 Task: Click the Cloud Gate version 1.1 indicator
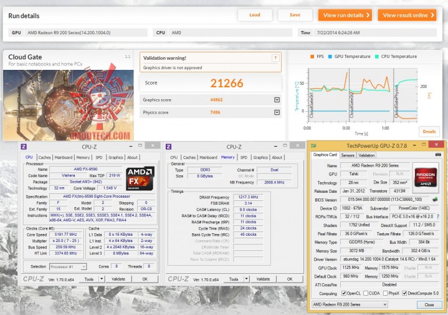coord(128,57)
